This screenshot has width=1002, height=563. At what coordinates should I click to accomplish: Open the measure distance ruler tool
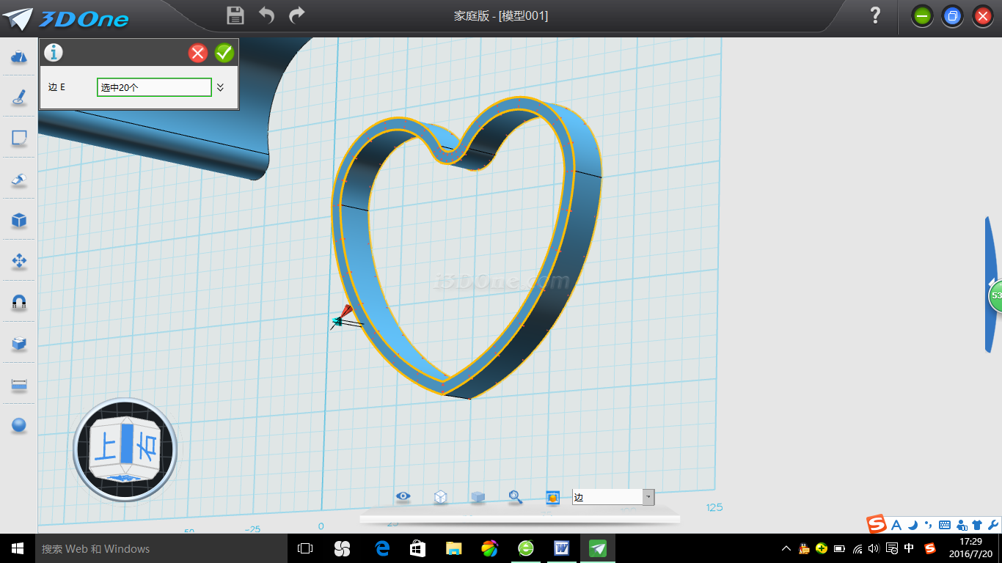coord(19,384)
